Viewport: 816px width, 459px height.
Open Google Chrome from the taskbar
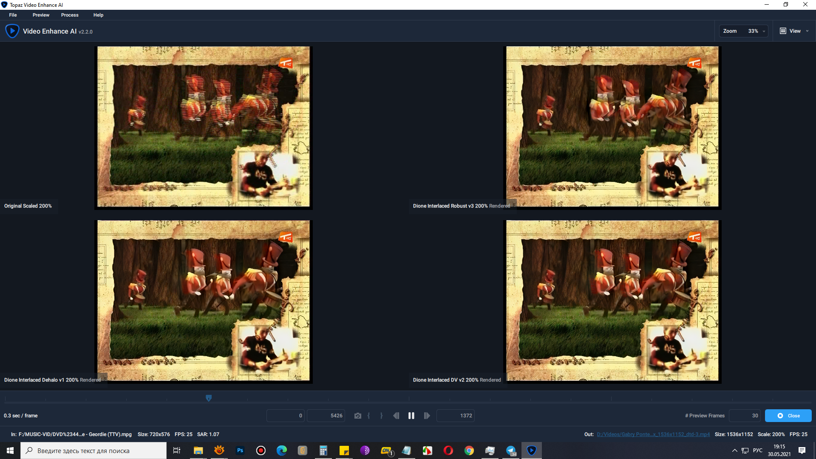469,450
